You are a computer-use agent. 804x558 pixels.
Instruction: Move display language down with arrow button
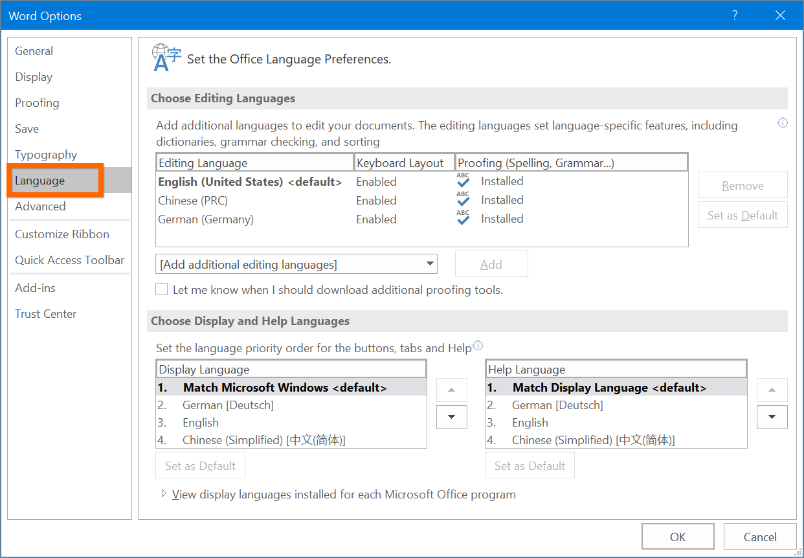pyautogui.click(x=451, y=417)
